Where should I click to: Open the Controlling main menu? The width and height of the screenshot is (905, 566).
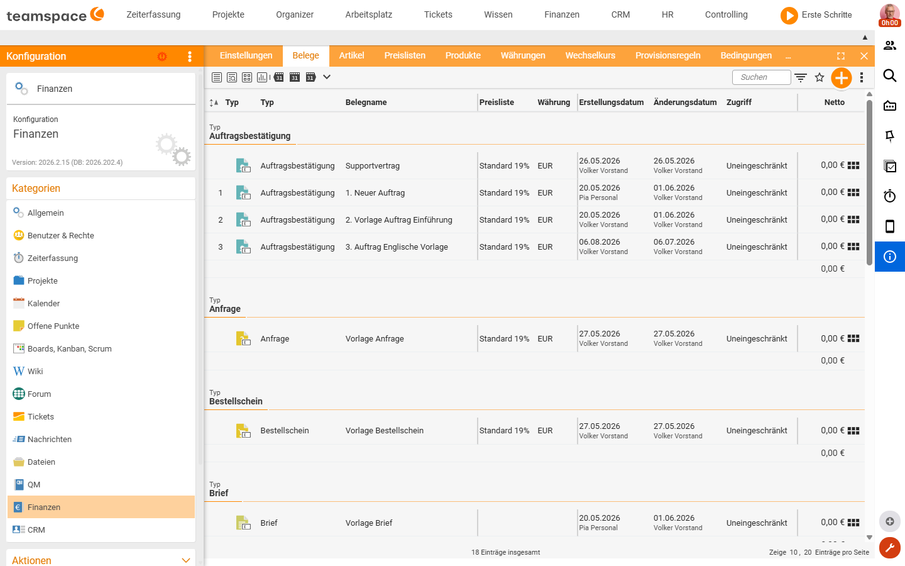coord(727,14)
